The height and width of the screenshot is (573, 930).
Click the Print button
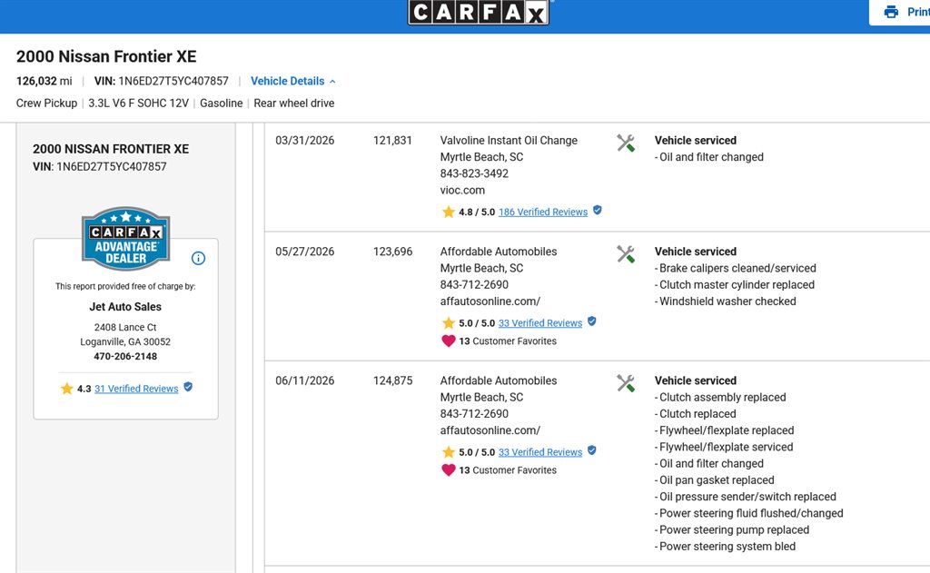(x=902, y=12)
